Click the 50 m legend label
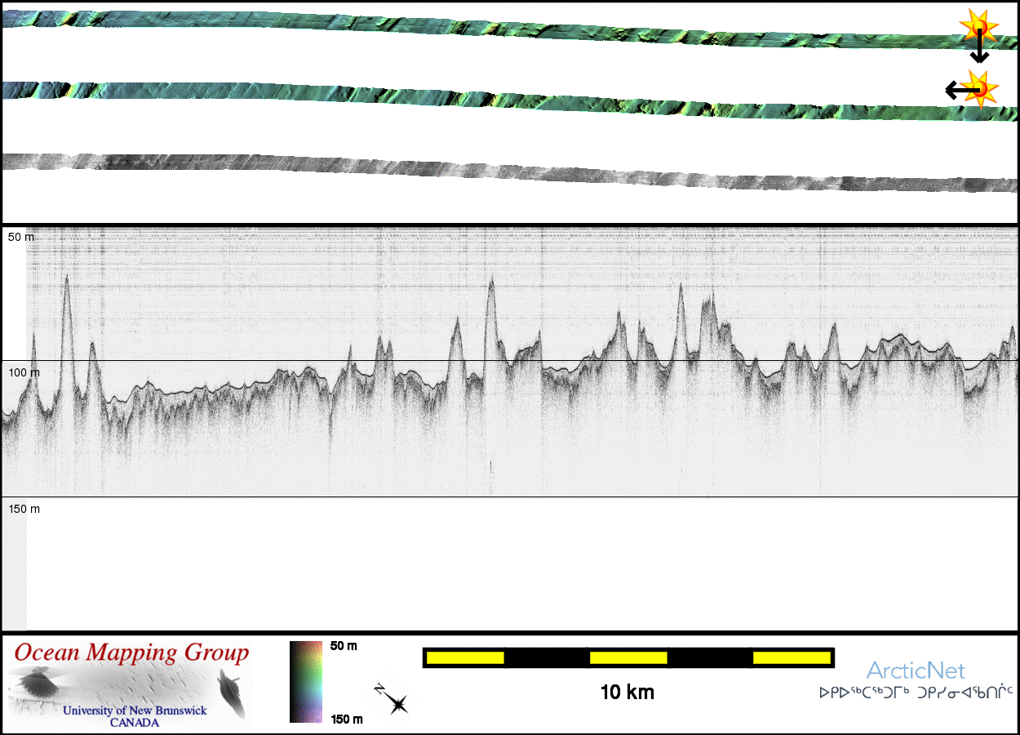Viewport: 1020px width, 735px height. (x=344, y=646)
